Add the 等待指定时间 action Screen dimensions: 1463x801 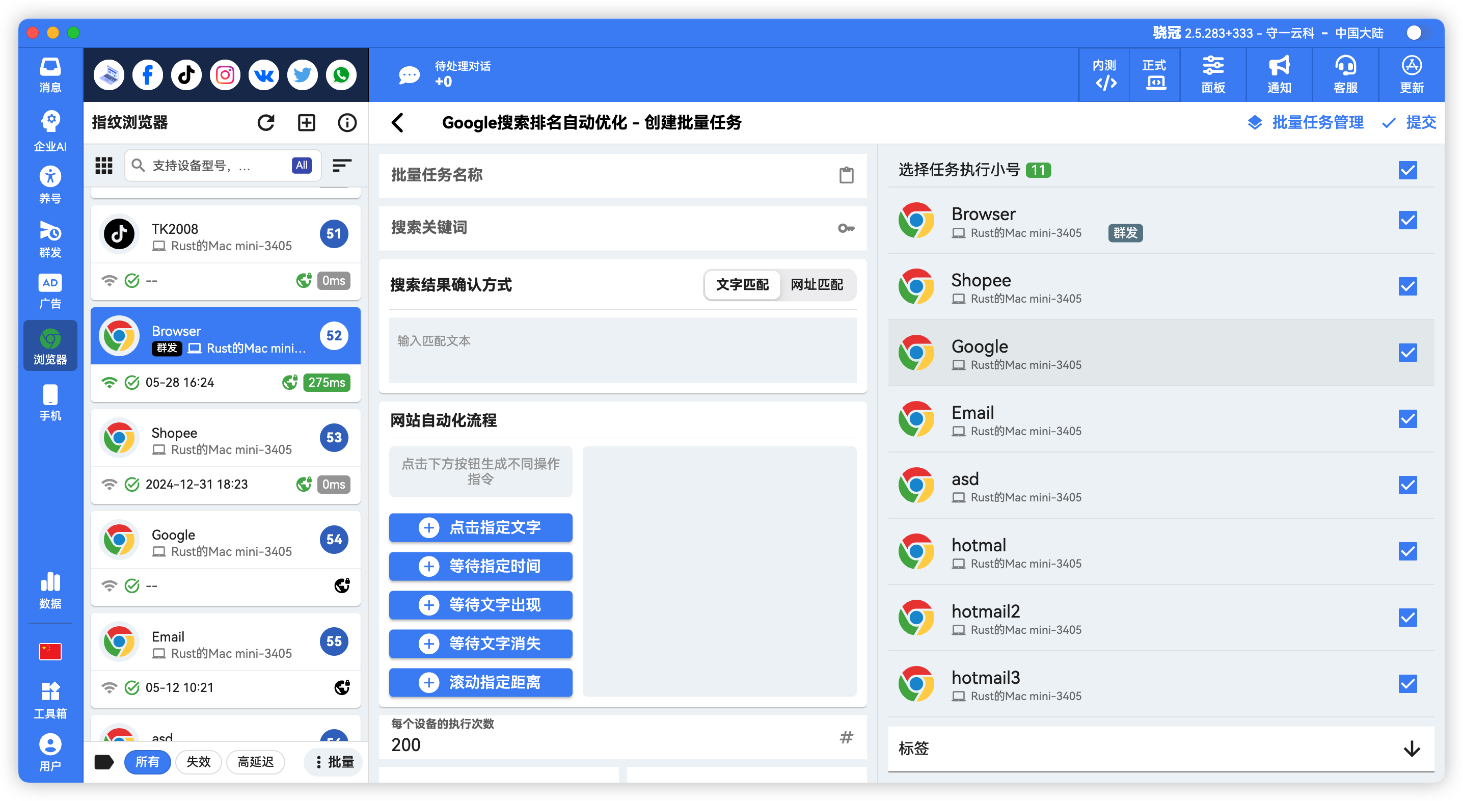click(480, 566)
